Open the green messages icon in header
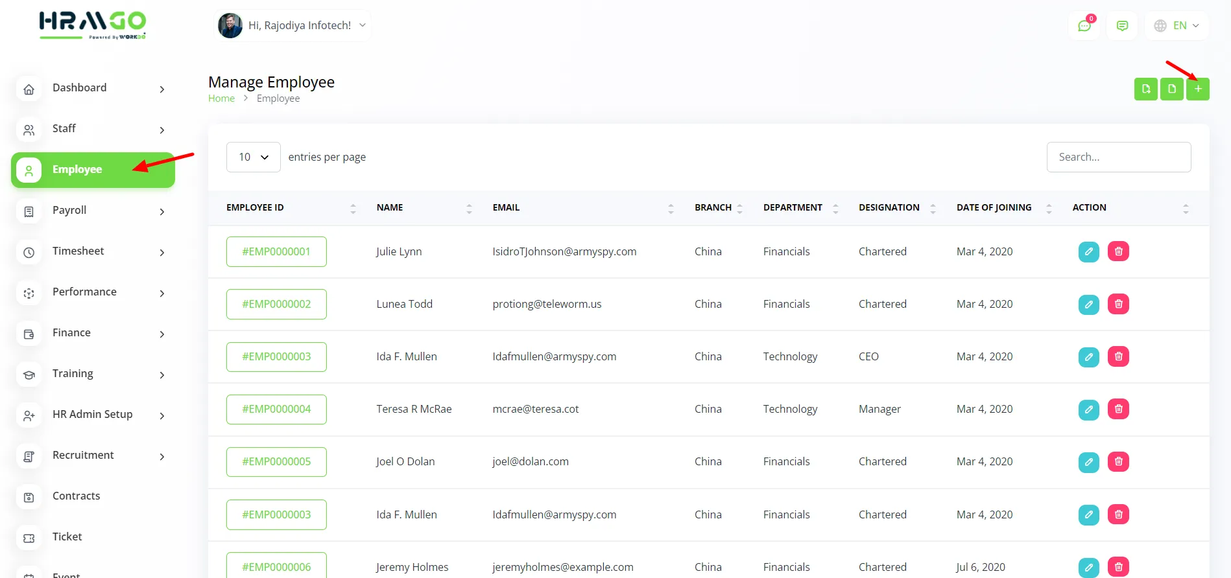Viewport: 1231px width, 578px height. 1122,26
